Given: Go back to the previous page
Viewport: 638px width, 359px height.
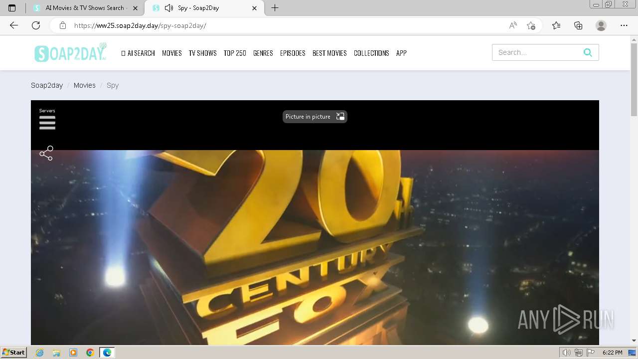Looking at the screenshot, I should pos(14,25).
